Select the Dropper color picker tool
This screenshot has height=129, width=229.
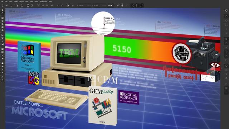(x=3, y=55)
